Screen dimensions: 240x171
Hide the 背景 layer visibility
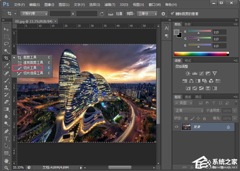(x=176, y=127)
